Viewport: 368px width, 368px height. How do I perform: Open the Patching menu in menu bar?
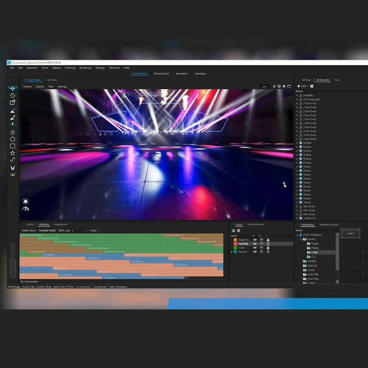tap(70, 68)
